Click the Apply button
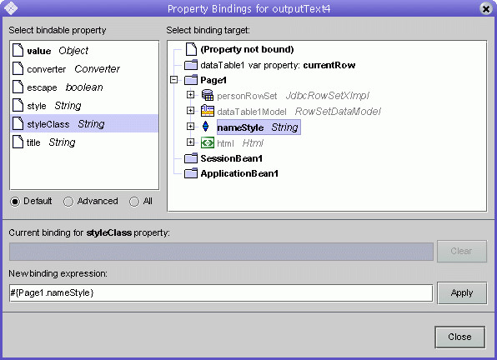Screen dimensions: 497x360 [x=462, y=292]
